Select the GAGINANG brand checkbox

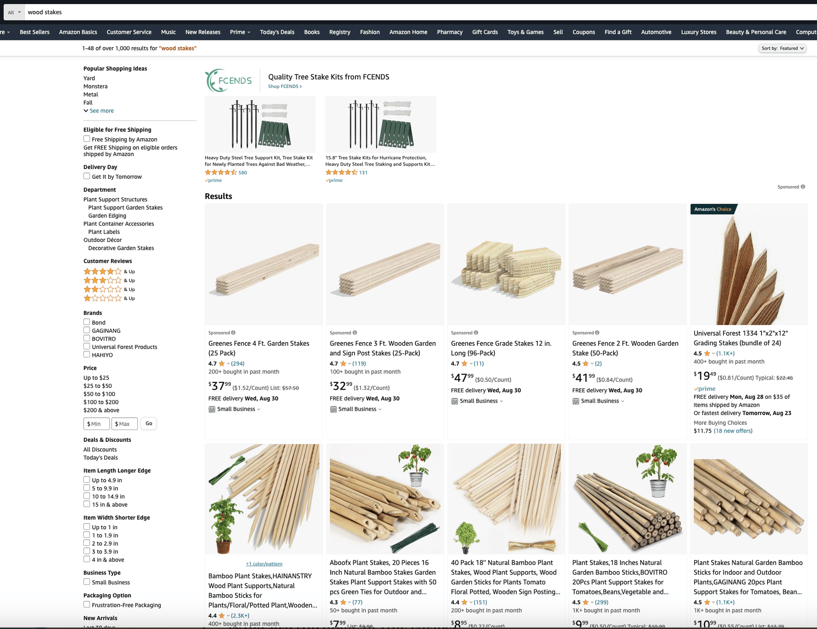point(87,330)
